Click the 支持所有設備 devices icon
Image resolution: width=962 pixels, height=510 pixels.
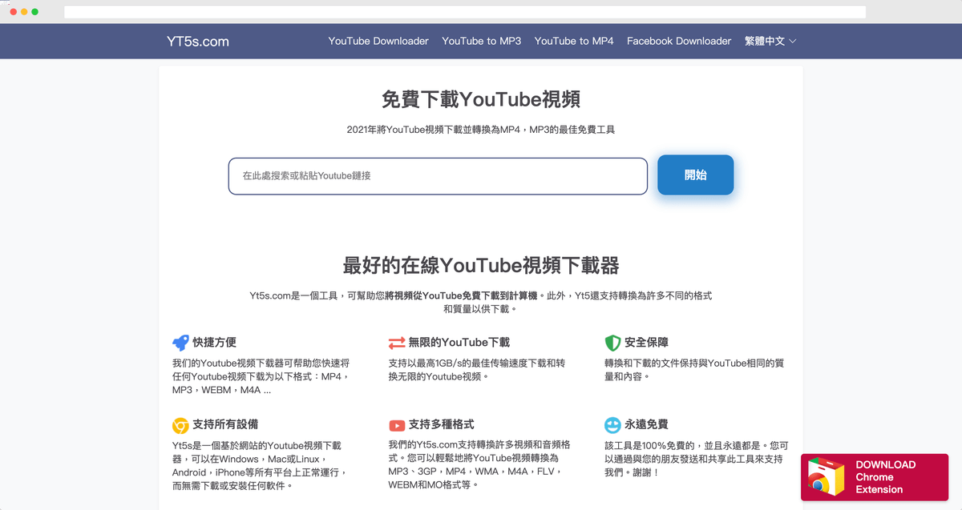[x=182, y=424]
